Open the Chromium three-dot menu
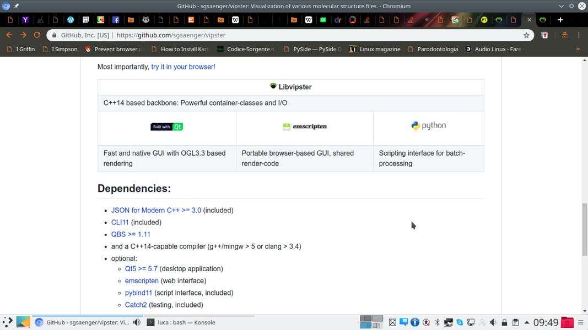 click(x=579, y=35)
